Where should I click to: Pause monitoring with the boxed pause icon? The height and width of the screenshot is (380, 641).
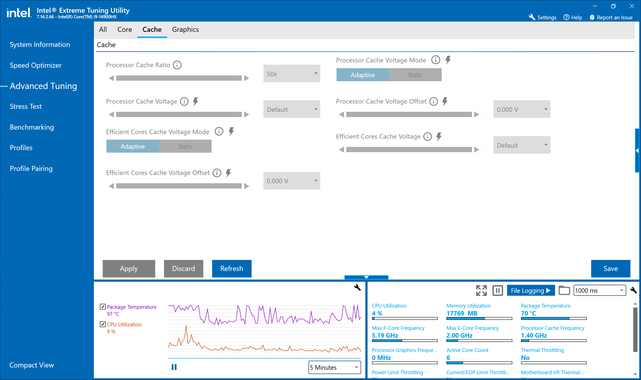[498, 290]
